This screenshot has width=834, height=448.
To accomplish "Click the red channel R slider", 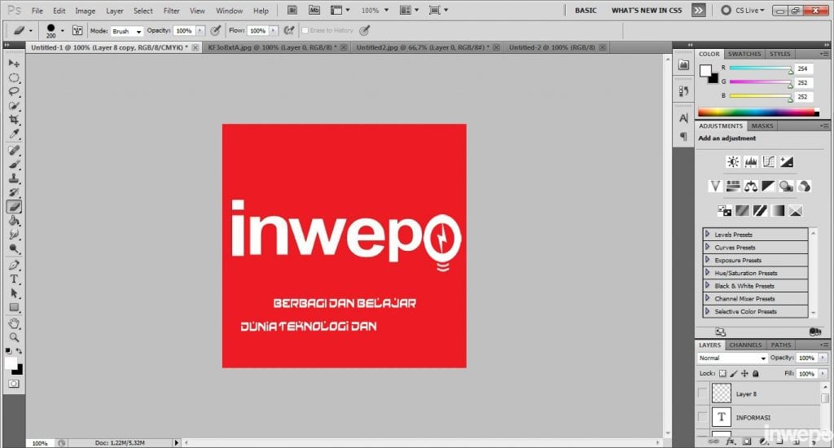I will coord(761,69).
